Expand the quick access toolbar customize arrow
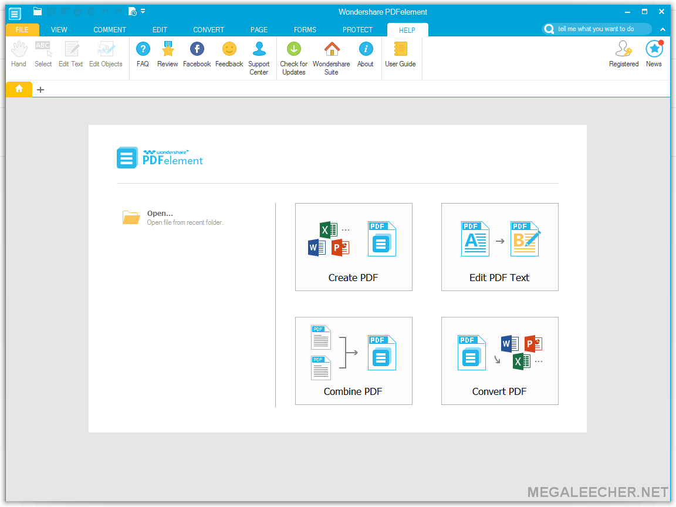The width and height of the screenshot is (676, 507). 143,11
